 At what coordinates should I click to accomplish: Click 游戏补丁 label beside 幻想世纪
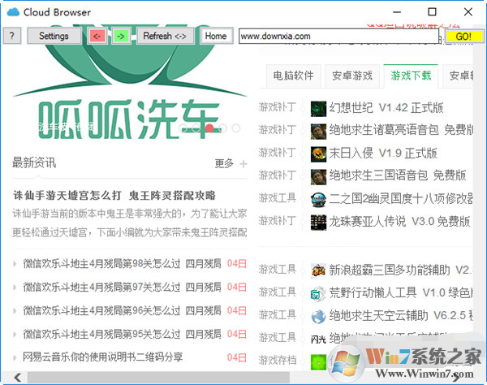[277, 107]
